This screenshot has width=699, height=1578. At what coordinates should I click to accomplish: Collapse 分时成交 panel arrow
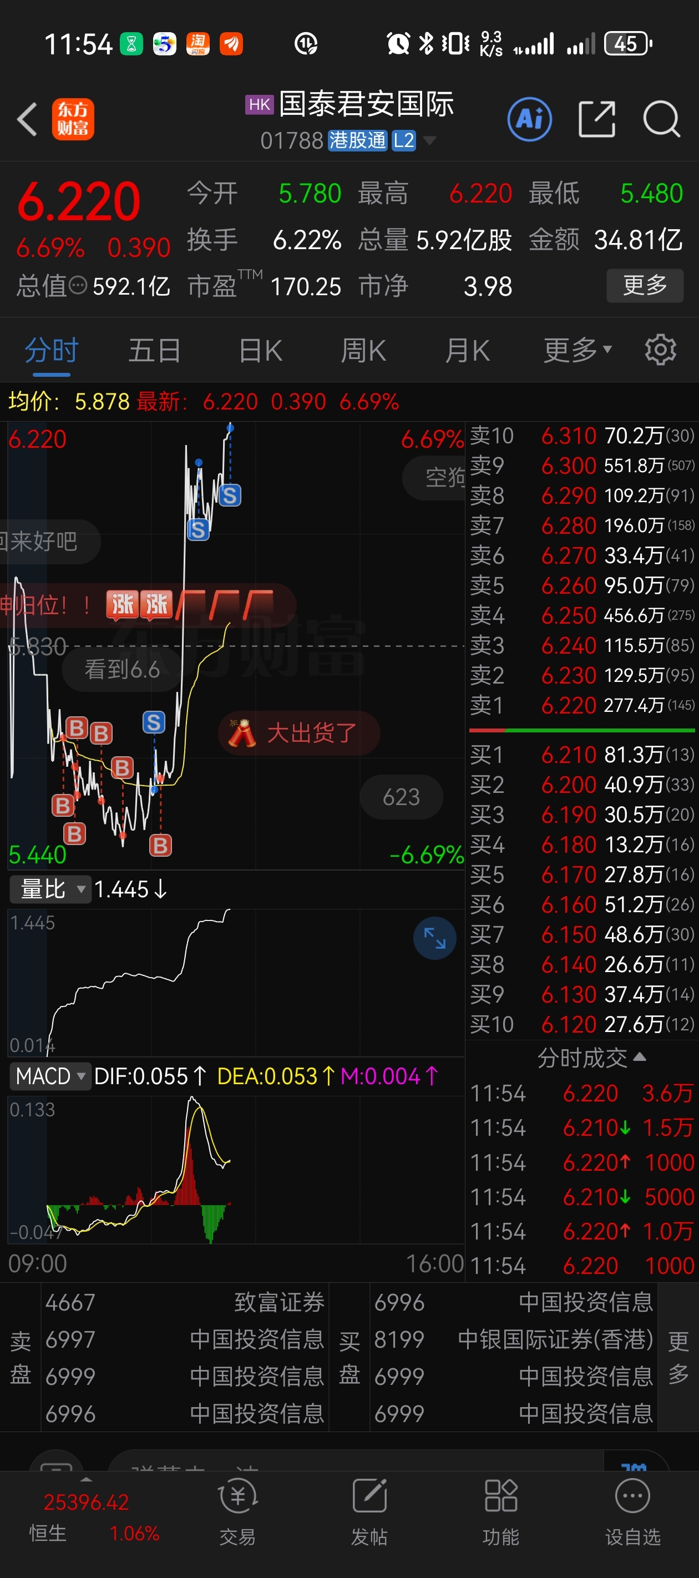pos(639,1056)
